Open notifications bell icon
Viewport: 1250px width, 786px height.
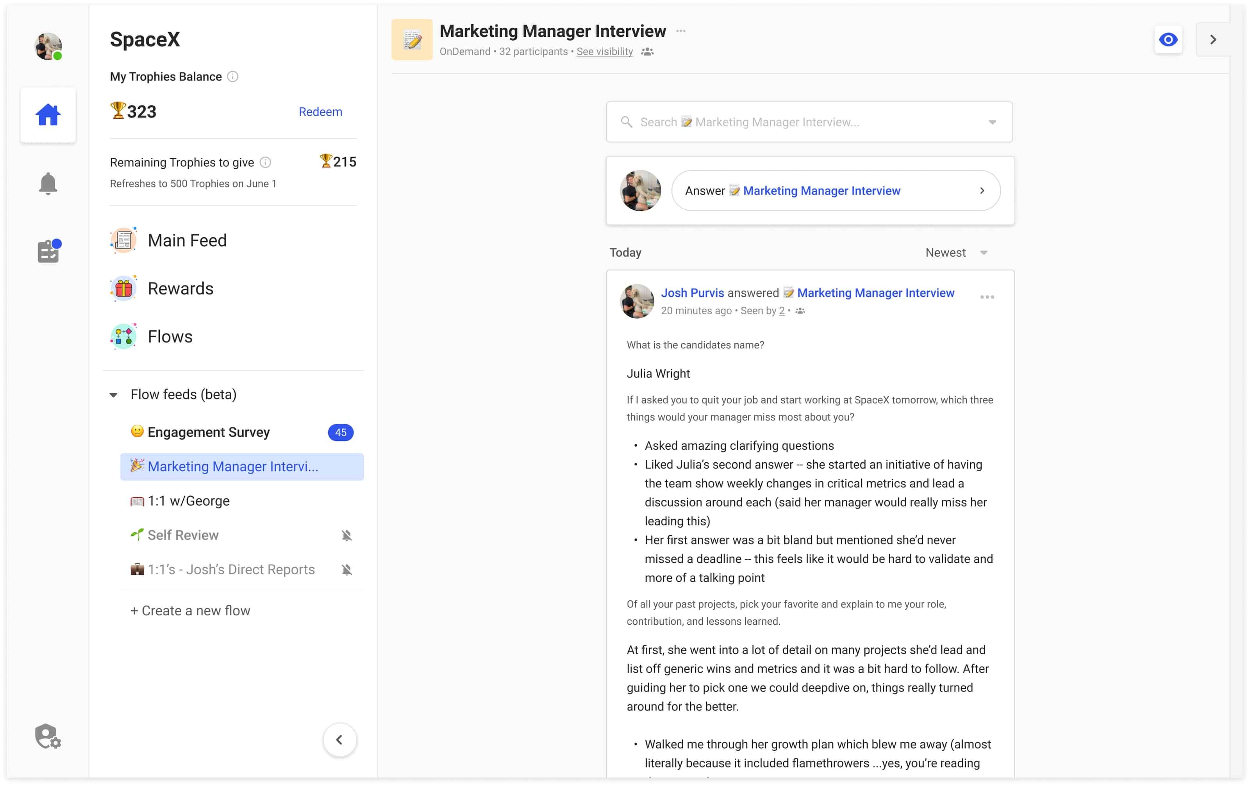pyautogui.click(x=48, y=183)
